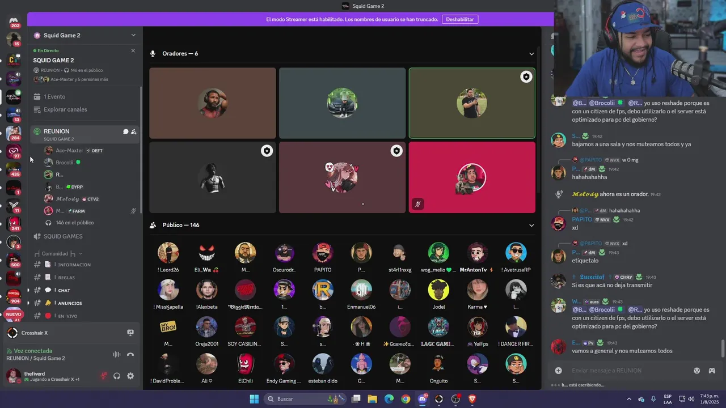Click MrAntonTv avatar in audience
The image size is (726, 408).
pos(477,253)
